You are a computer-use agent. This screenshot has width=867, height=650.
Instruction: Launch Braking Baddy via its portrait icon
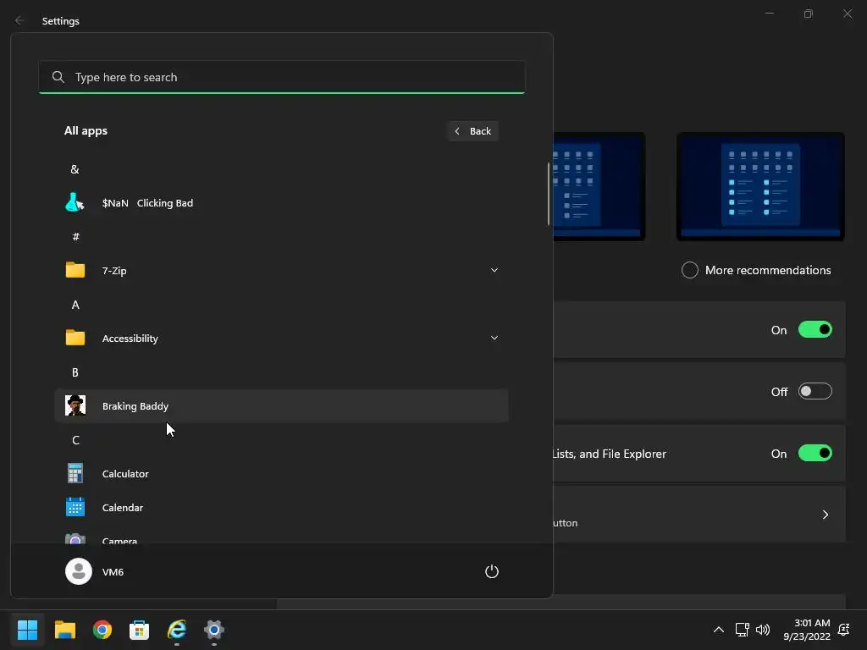[75, 405]
